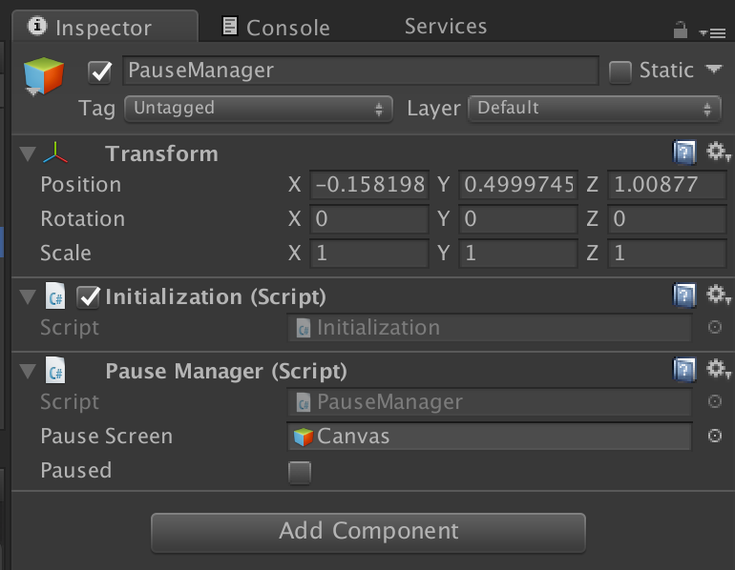The height and width of the screenshot is (570, 735).
Task: Click Pause Screen object picker circle
Action: (714, 436)
